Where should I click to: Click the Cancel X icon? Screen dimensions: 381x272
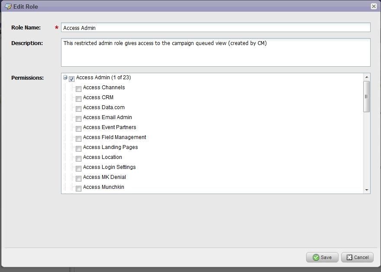click(x=349, y=257)
